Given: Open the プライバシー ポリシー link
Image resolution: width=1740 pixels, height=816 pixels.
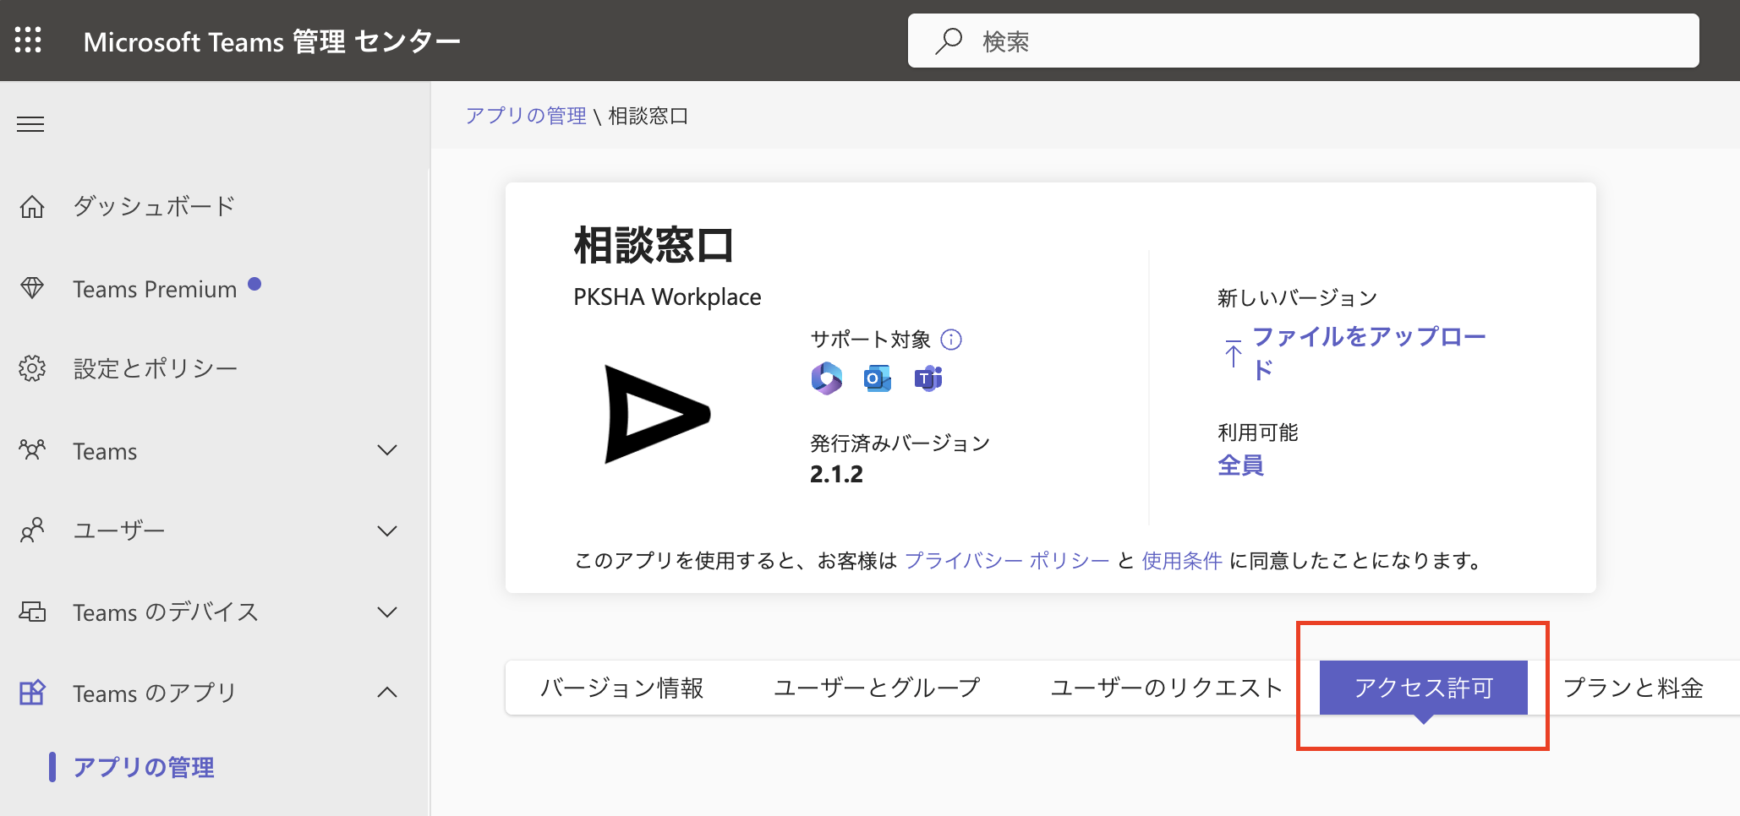Looking at the screenshot, I should coord(1007,561).
